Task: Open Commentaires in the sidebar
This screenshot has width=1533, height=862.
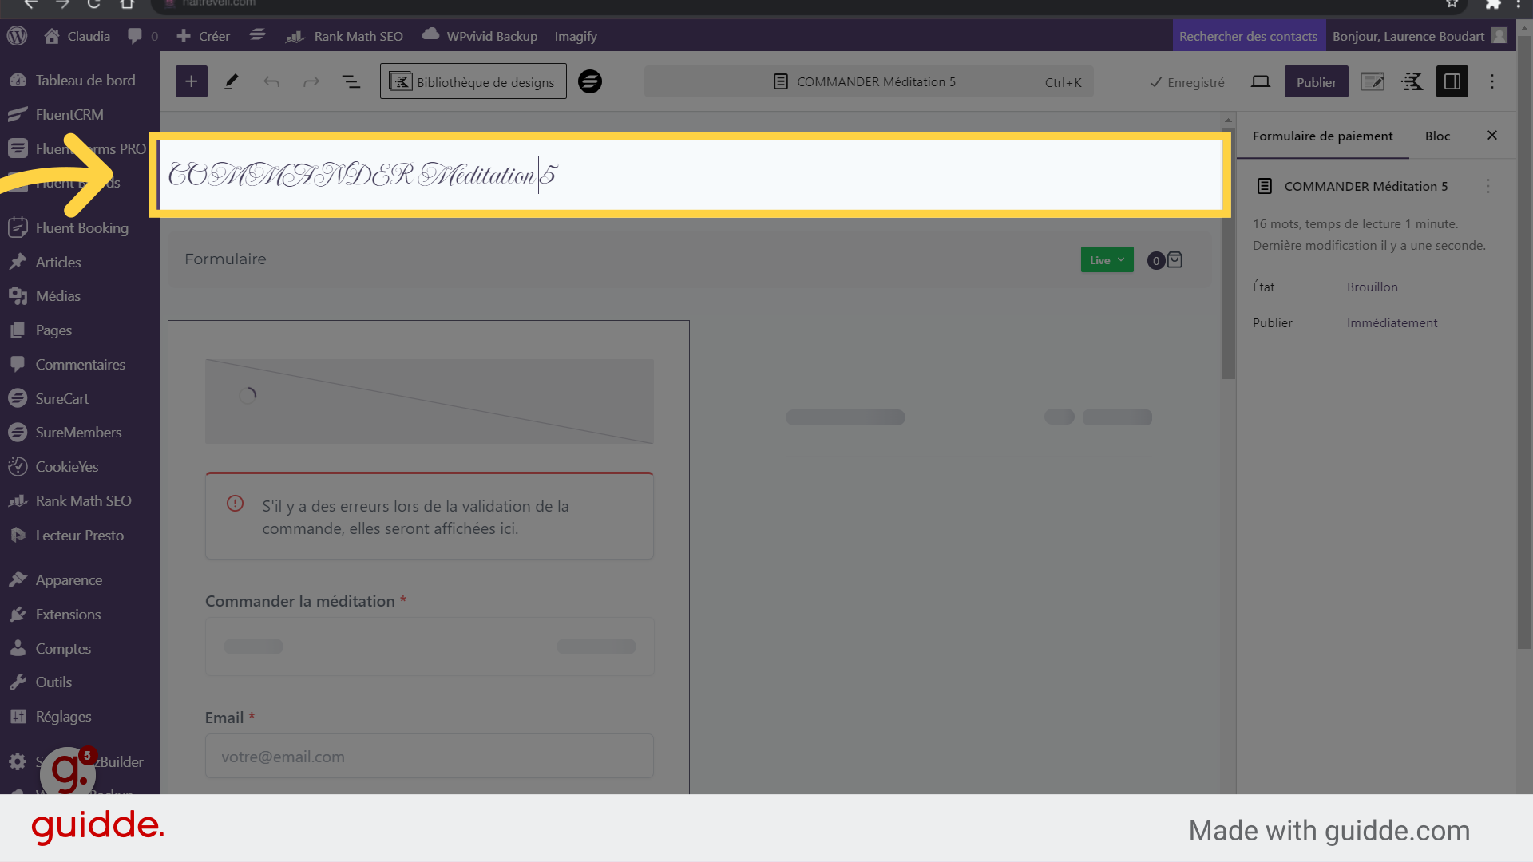Action: pyautogui.click(x=80, y=364)
